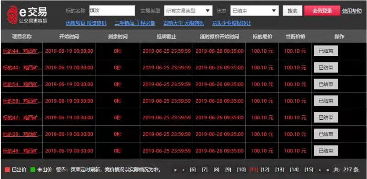This screenshot has width=367, height=179.
Task: Open the 龙头企业股权转让 link
Action: [x=232, y=23]
